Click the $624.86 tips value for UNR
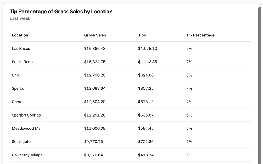 [146, 75]
